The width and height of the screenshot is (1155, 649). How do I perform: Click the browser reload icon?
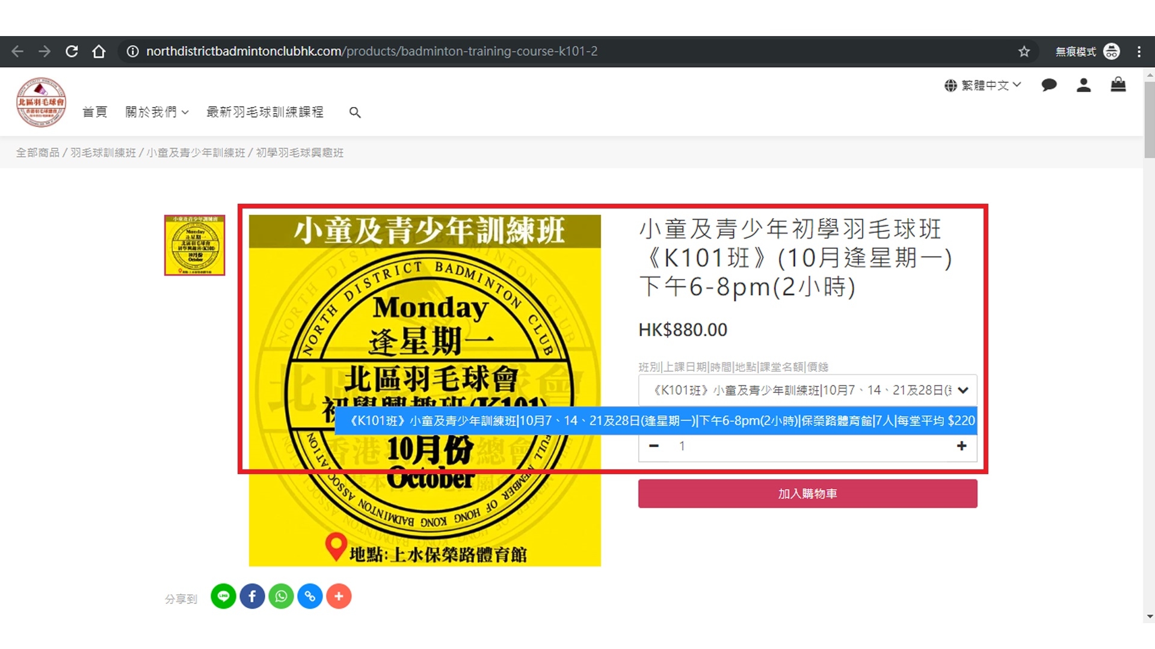[72, 52]
